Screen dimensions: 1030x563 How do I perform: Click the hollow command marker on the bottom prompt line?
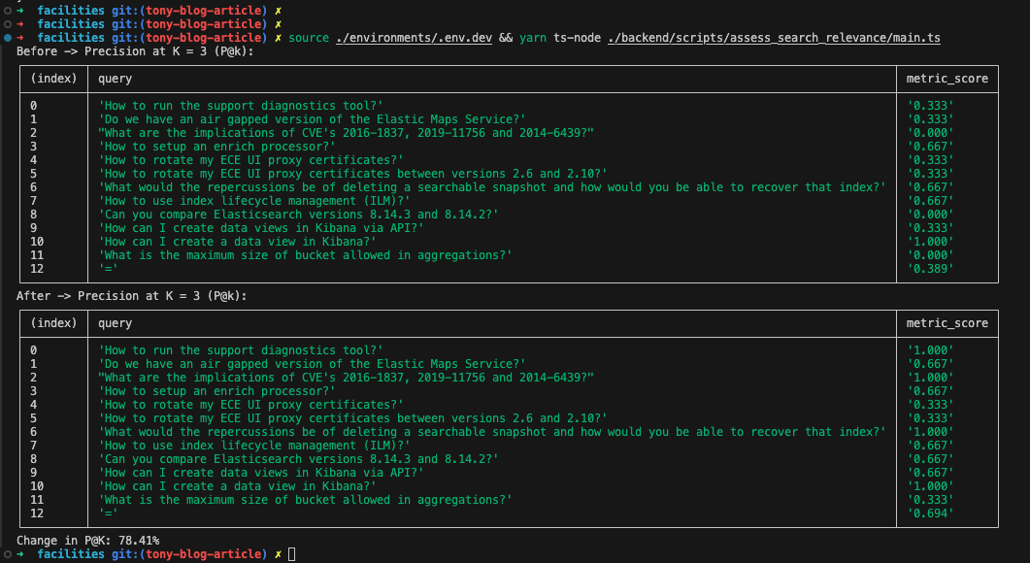[8, 553]
